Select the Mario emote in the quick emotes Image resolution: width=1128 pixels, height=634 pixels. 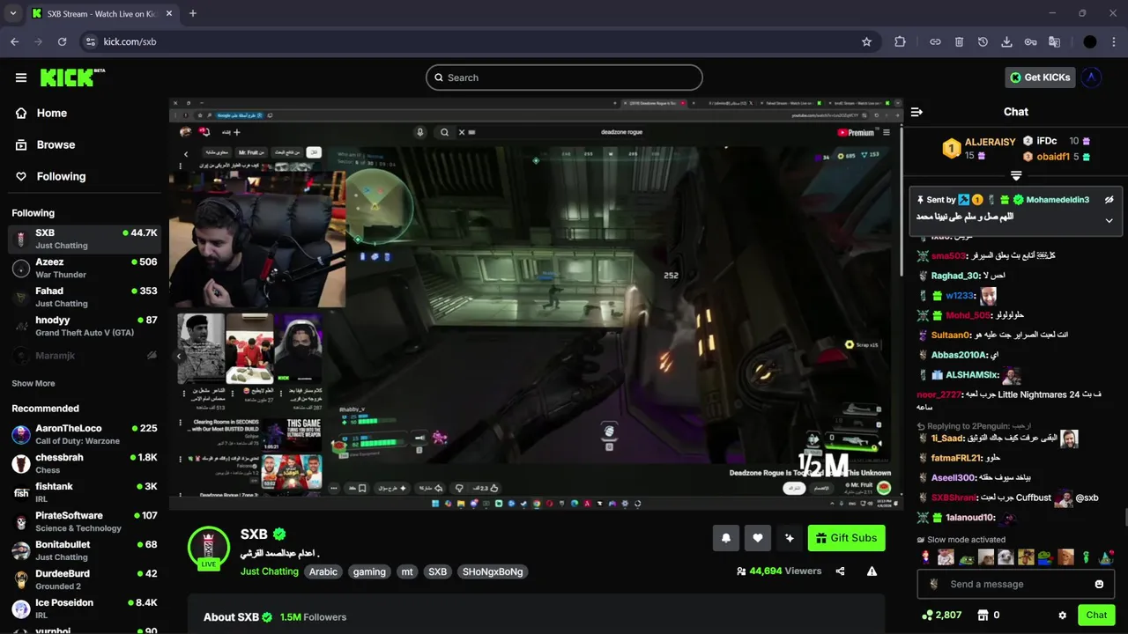click(925, 557)
